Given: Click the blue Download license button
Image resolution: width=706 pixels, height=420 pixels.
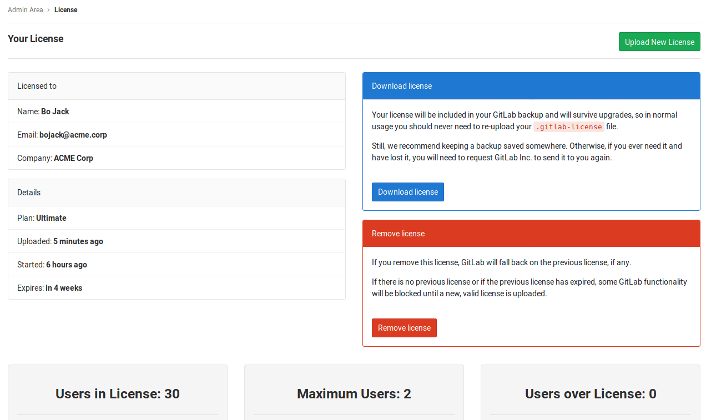Looking at the screenshot, I should [407, 192].
